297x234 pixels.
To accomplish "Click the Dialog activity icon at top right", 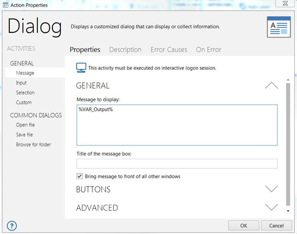I will tap(279, 27).
